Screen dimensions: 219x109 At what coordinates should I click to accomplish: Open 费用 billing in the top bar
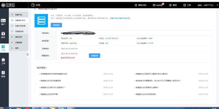pyautogui.click(x=175, y=5)
